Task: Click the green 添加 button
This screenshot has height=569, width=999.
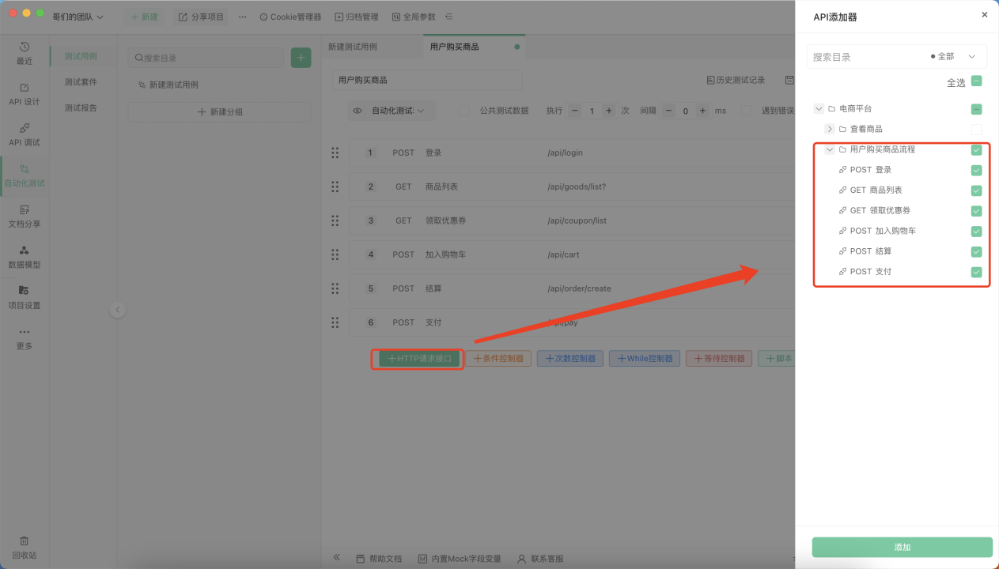Action: (902, 547)
